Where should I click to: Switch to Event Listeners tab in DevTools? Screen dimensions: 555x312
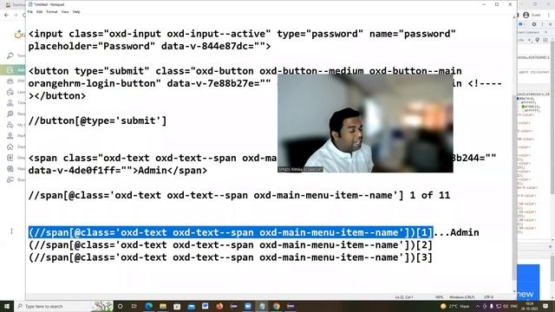click(x=528, y=32)
